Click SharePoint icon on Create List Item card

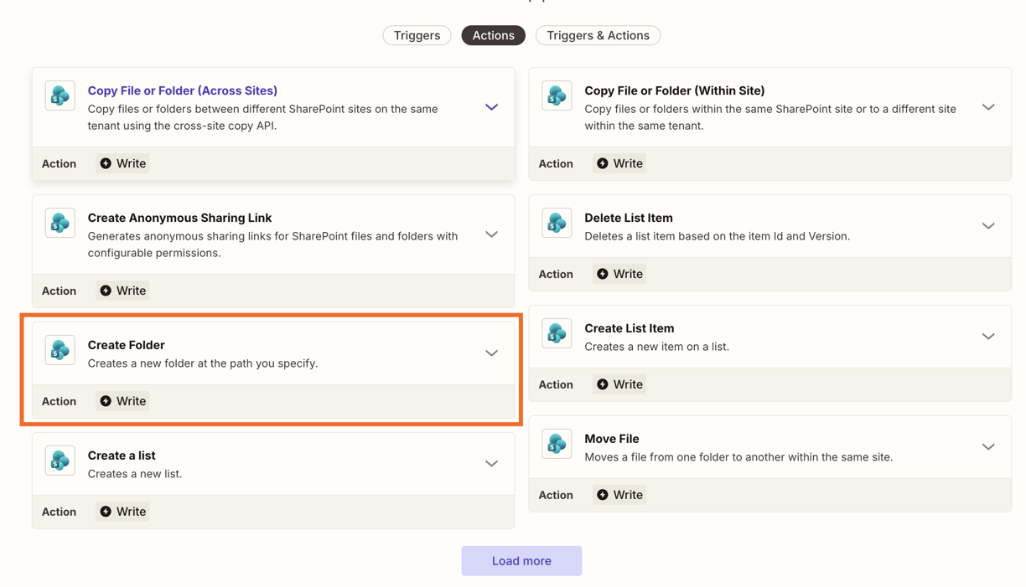click(557, 333)
